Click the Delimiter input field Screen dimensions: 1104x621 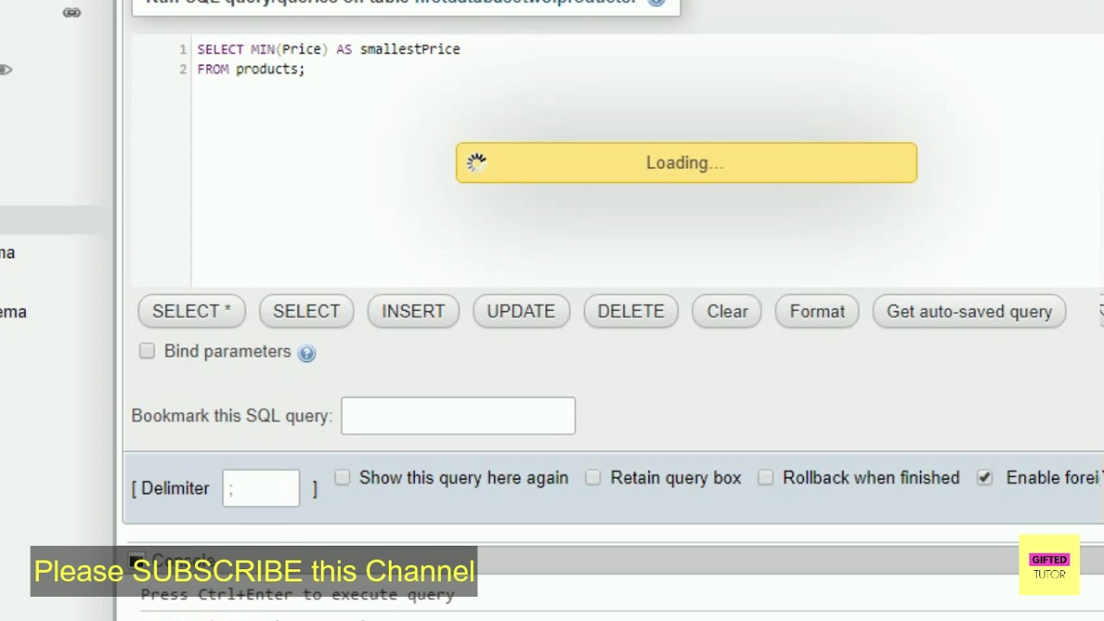(261, 488)
